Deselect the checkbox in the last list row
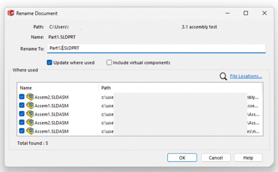Viewport: 278px width, 172px height. tap(22, 131)
